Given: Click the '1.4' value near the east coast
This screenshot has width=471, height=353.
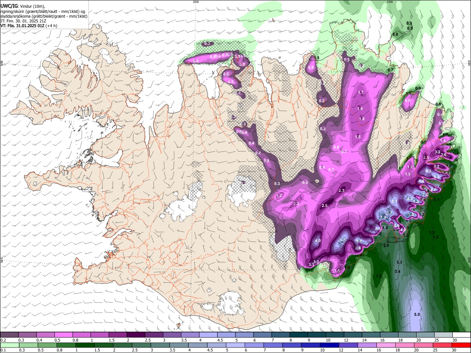Looking at the screenshot, I should pos(443,140).
